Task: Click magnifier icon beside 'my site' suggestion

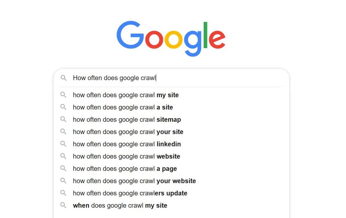Action: pos(64,95)
